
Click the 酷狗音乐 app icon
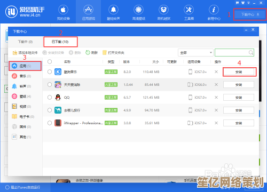[58, 72]
